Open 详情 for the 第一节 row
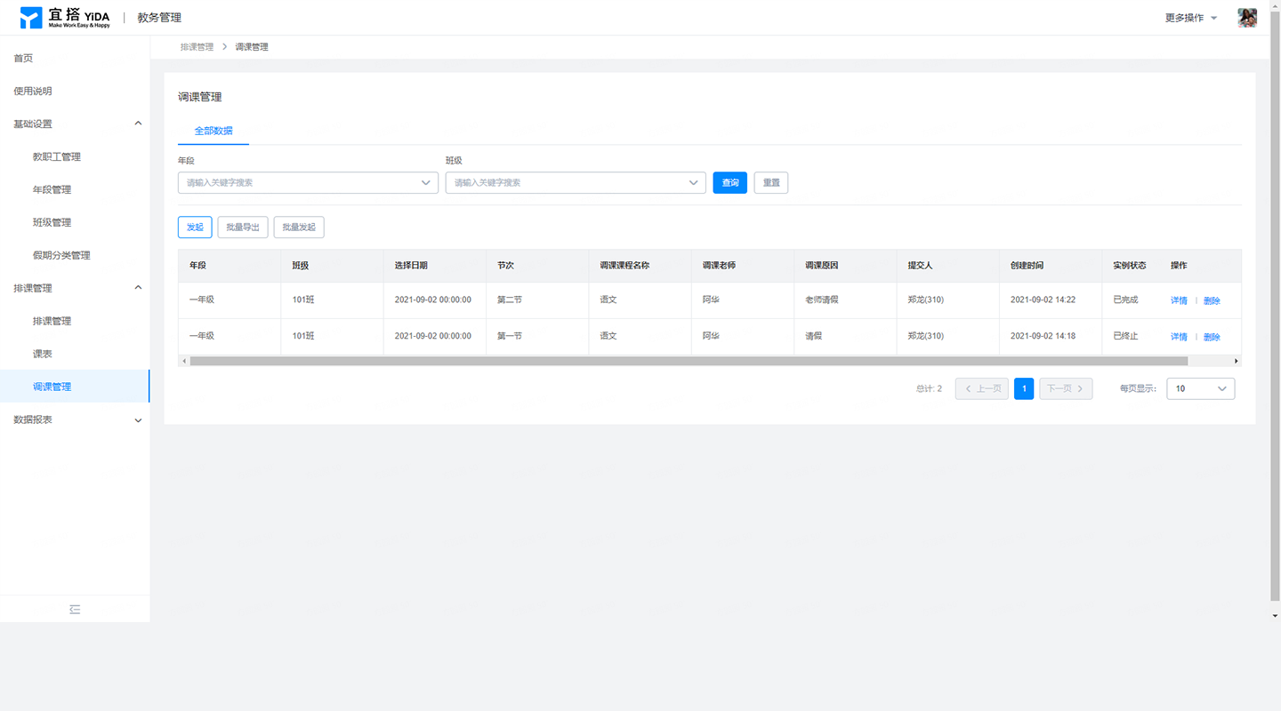The height and width of the screenshot is (711, 1281). click(1179, 337)
